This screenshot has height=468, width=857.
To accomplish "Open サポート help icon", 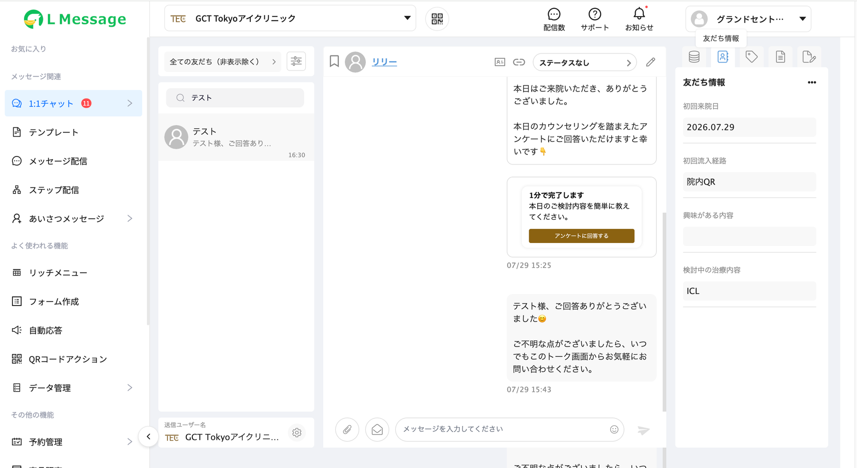I will (x=594, y=19).
